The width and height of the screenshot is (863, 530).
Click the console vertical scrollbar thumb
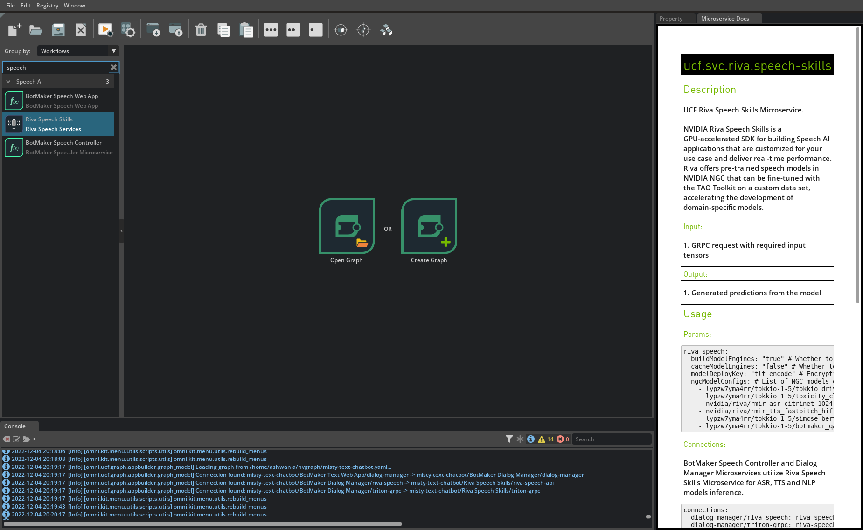[648, 516]
